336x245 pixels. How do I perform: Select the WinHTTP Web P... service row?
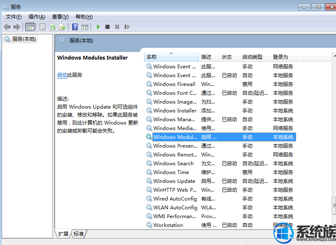220,190
